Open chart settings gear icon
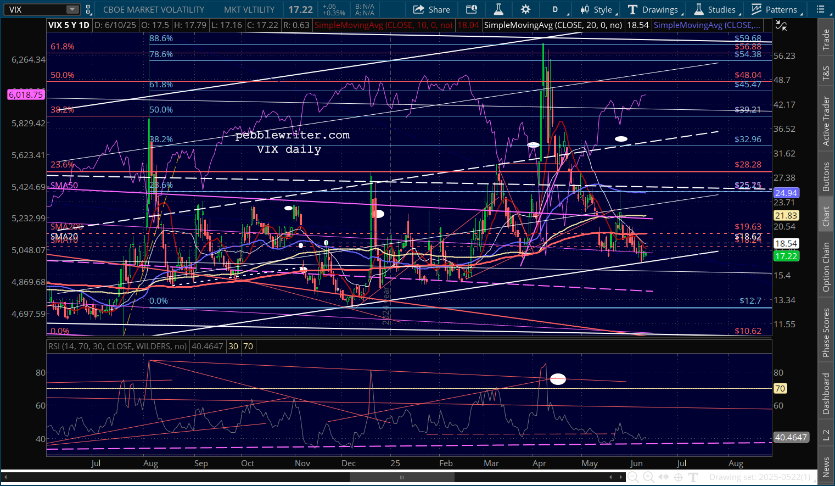This screenshot has width=835, height=486. pos(525,9)
